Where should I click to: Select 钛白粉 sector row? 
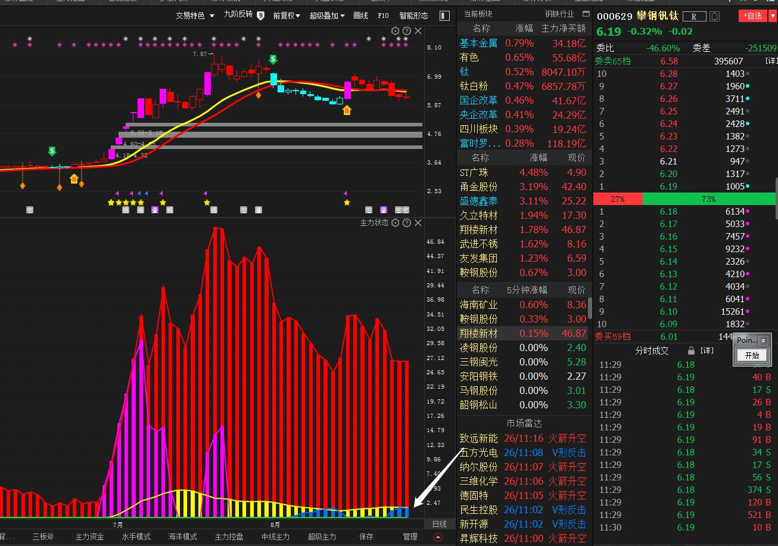524,86
